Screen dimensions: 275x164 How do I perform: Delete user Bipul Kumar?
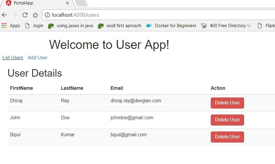(227, 137)
